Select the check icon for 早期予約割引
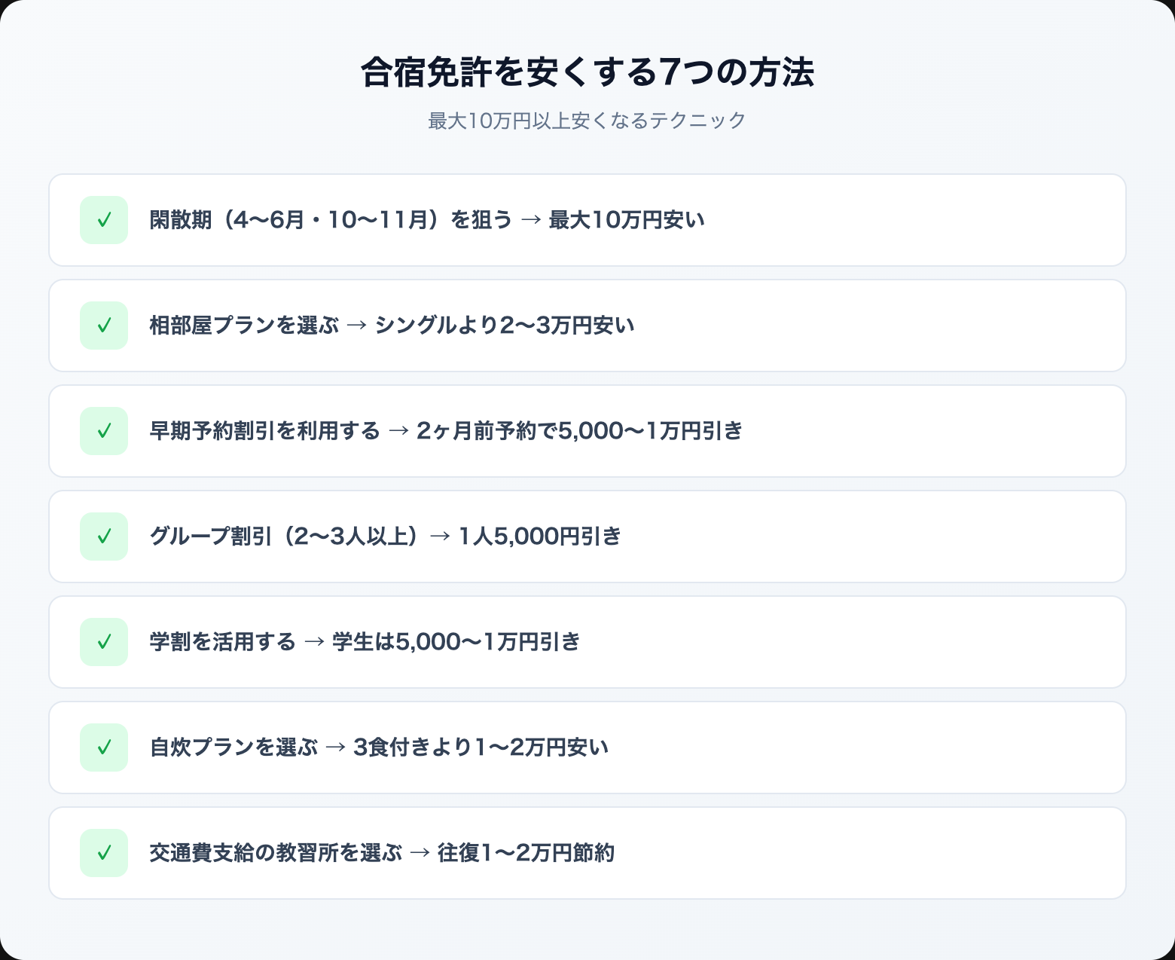Image resolution: width=1175 pixels, height=960 pixels. [104, 431]
